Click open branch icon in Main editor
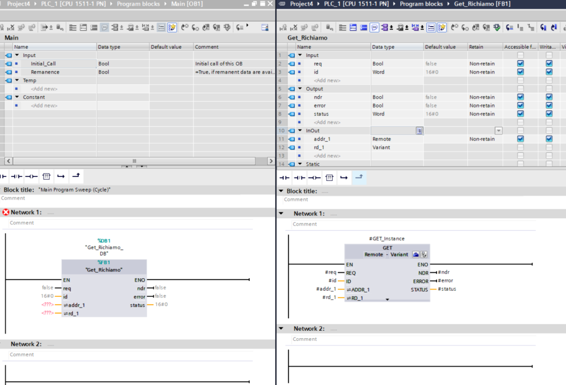This screenshot has width=566, height=385. tap(61, 177)
